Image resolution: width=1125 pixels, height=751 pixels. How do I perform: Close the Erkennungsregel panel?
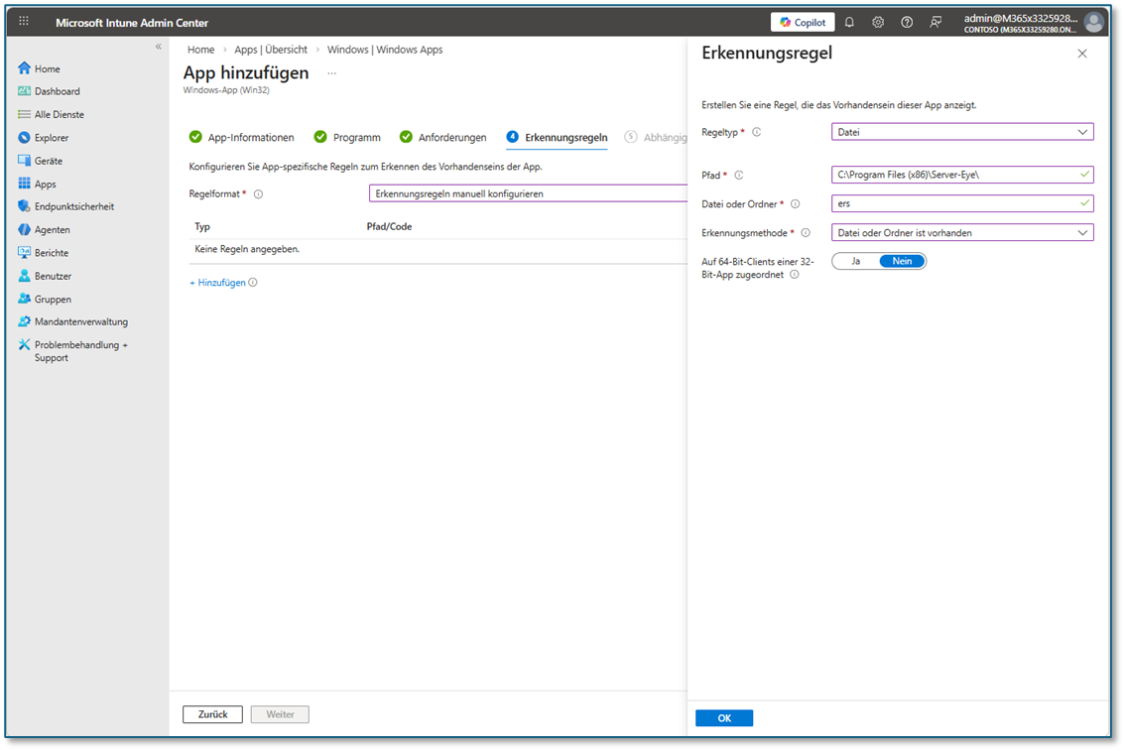tap(1082, 54)
